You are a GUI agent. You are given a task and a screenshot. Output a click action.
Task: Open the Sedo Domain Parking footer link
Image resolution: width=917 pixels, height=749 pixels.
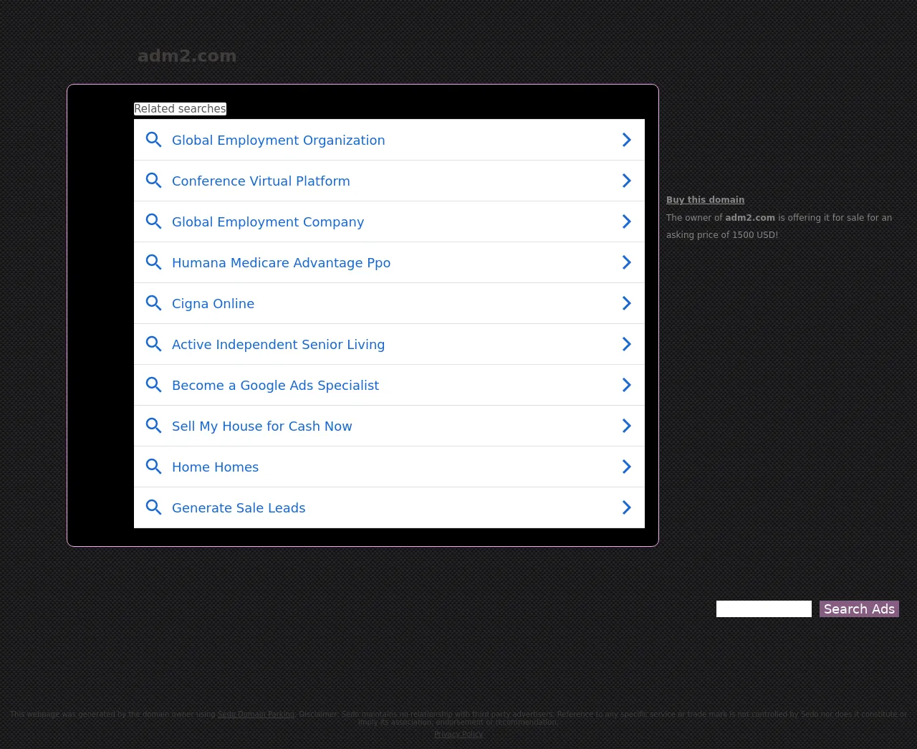[x=256, y=714]
